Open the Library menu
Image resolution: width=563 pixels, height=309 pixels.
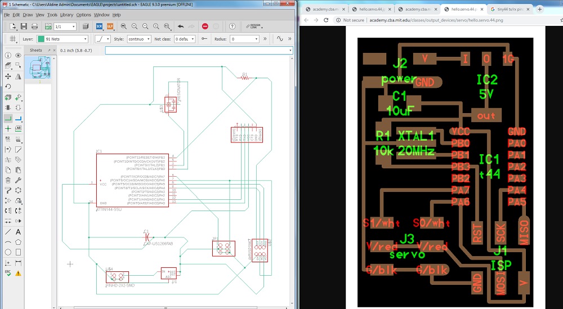pos(66,15)
